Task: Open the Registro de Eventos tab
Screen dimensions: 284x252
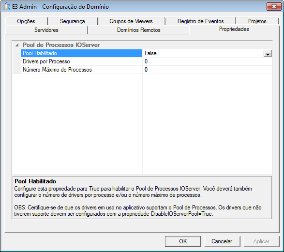Action: click(200, 21)
